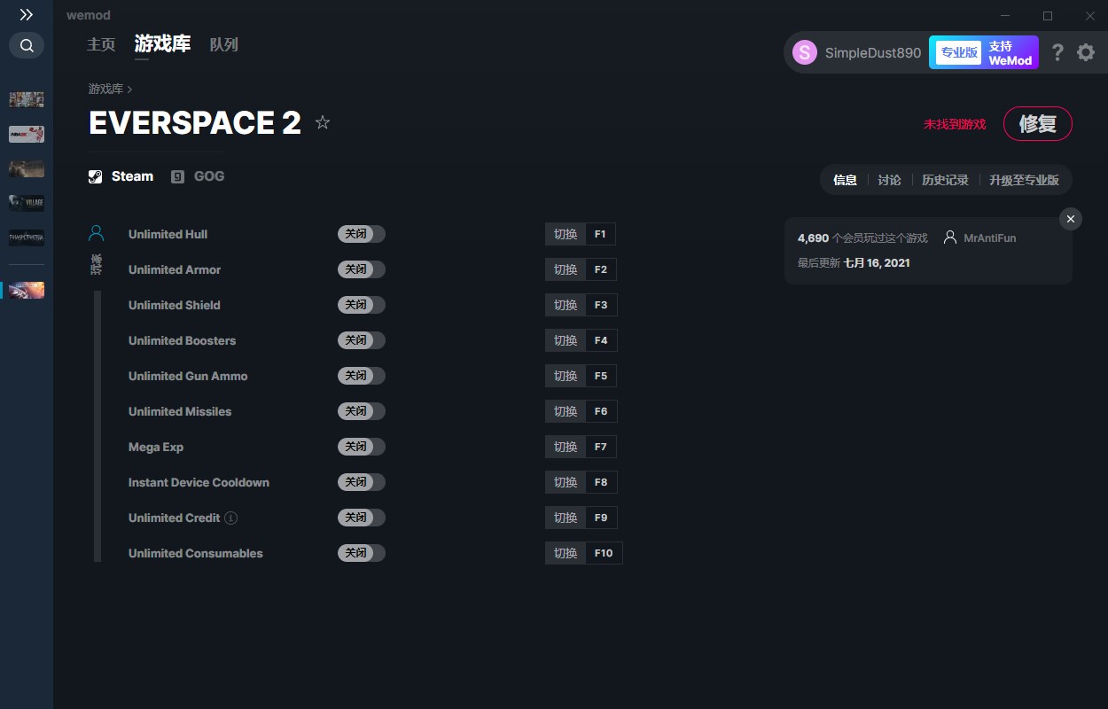Minimize the WeMod window
Viewport: 1108px width, 709px height.
[x=1005, y=16]
